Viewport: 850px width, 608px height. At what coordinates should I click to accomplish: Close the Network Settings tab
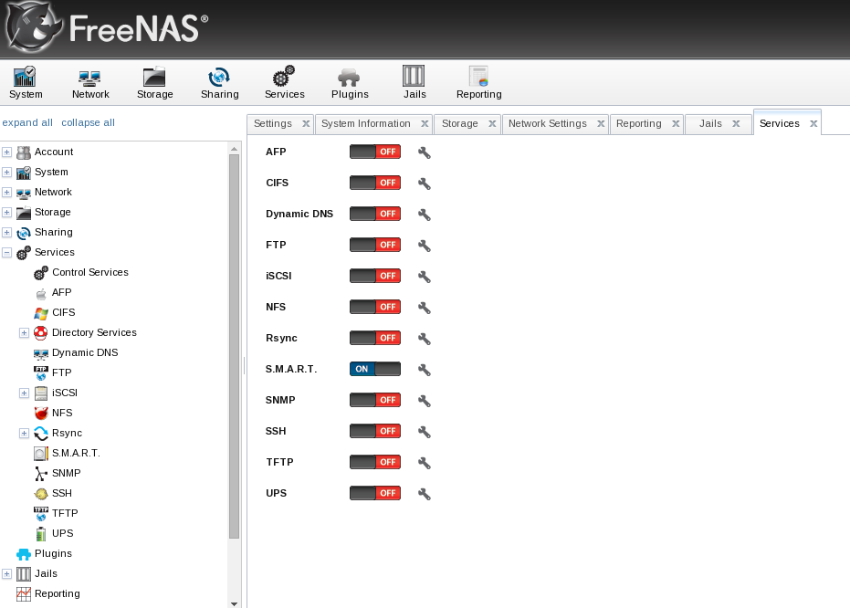point(601,123)
